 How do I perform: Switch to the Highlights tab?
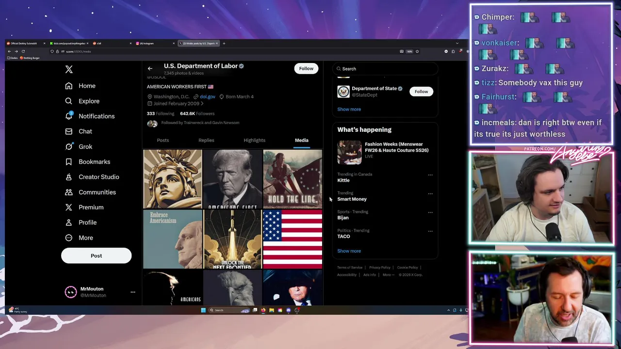(254, 140)
